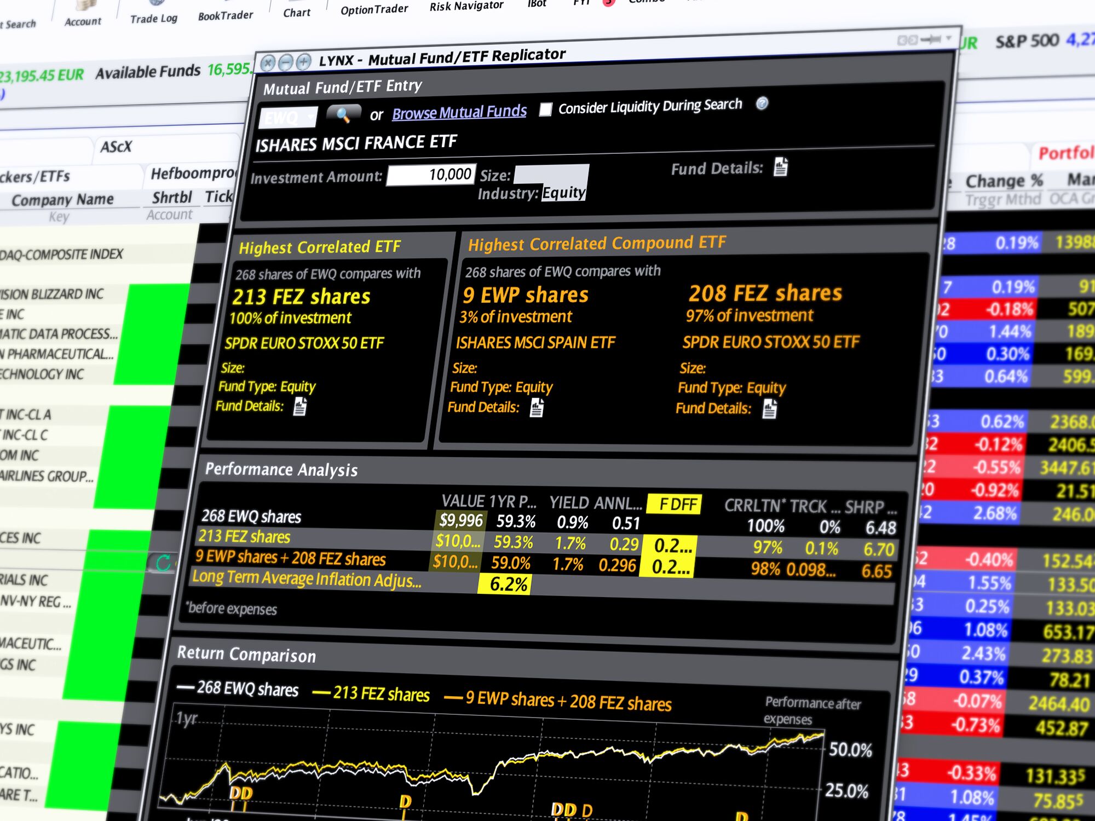Open Fund Details icon under ISHARES MSCI SPAIN ETF
The image size is (1095, 821).
pyautogui.click(x=537, y=407)
